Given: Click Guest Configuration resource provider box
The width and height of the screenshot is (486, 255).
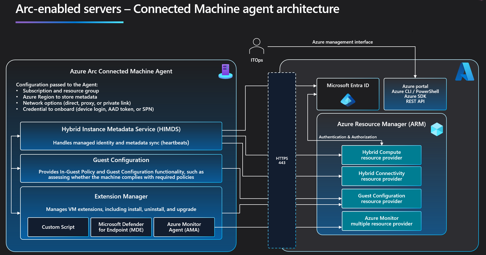Looking at the screenshot, I should point(381,198).
